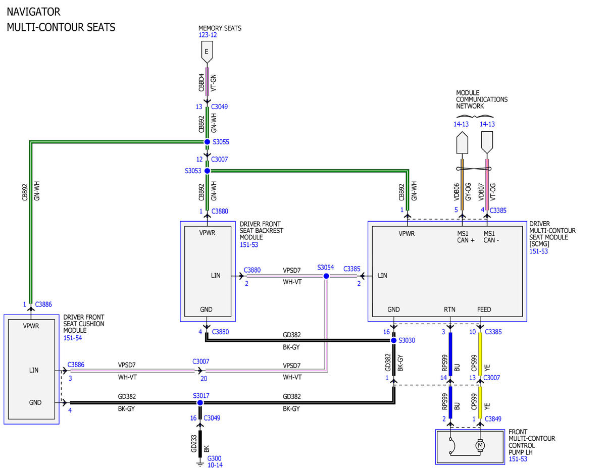Click the MEMORY SEATS label
606x468 pixels.
[x=220, y=28]
